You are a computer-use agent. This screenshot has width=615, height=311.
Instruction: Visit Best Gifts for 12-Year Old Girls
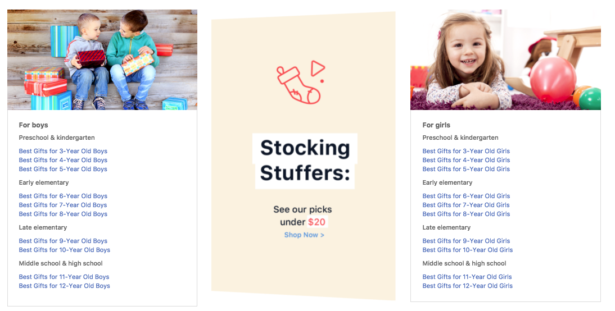coord(468,286)
